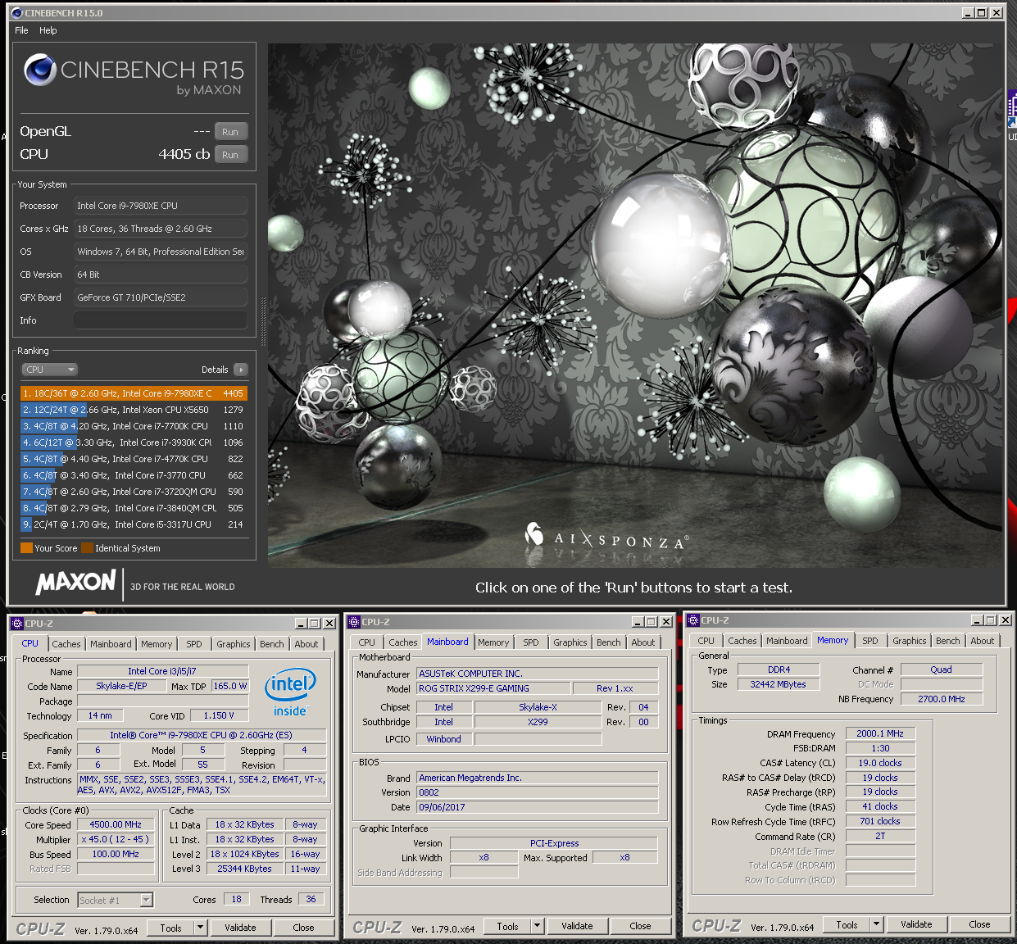Click the orange Your Score color swatch
This screenshot has height=944, width=1017.
coord(26,548)
